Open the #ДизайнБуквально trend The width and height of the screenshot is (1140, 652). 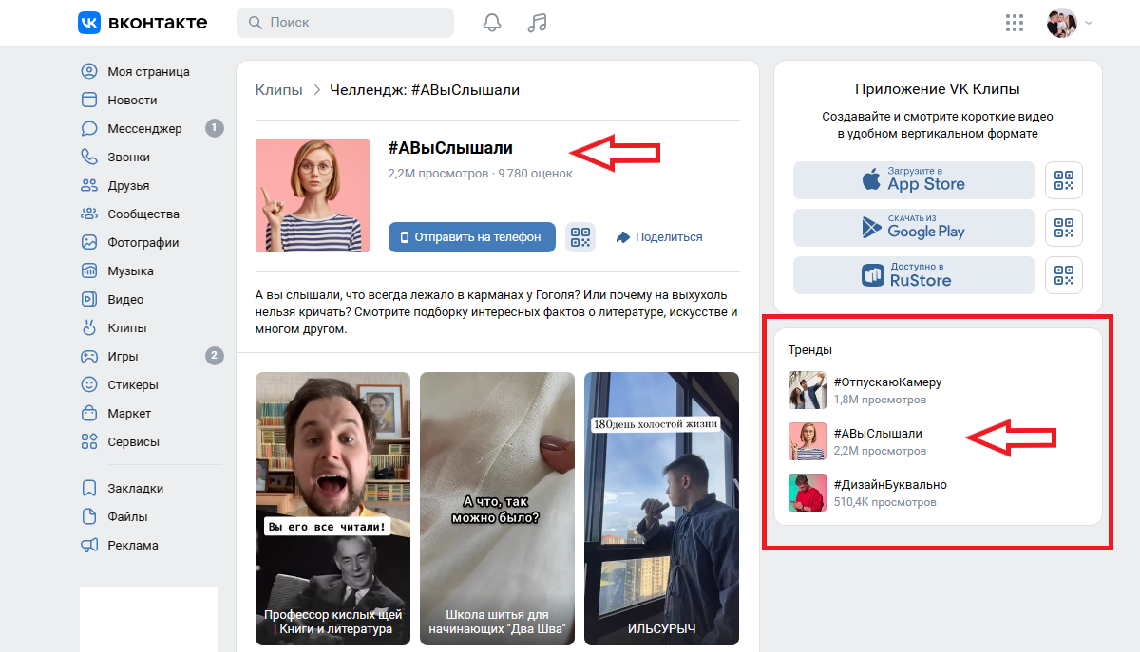click(889, 485)
